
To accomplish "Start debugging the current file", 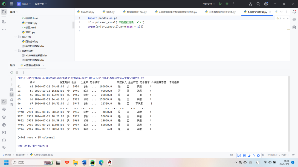I will coord(227,4).
